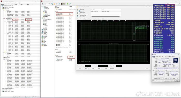Screen dimensions: 181x98
Task: Click the refresh icon in AIDA64 toolbar
Action: 42,4
